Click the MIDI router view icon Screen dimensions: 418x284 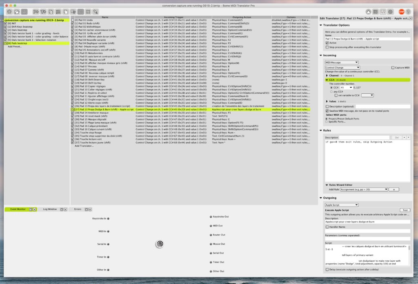click(376, 12)
